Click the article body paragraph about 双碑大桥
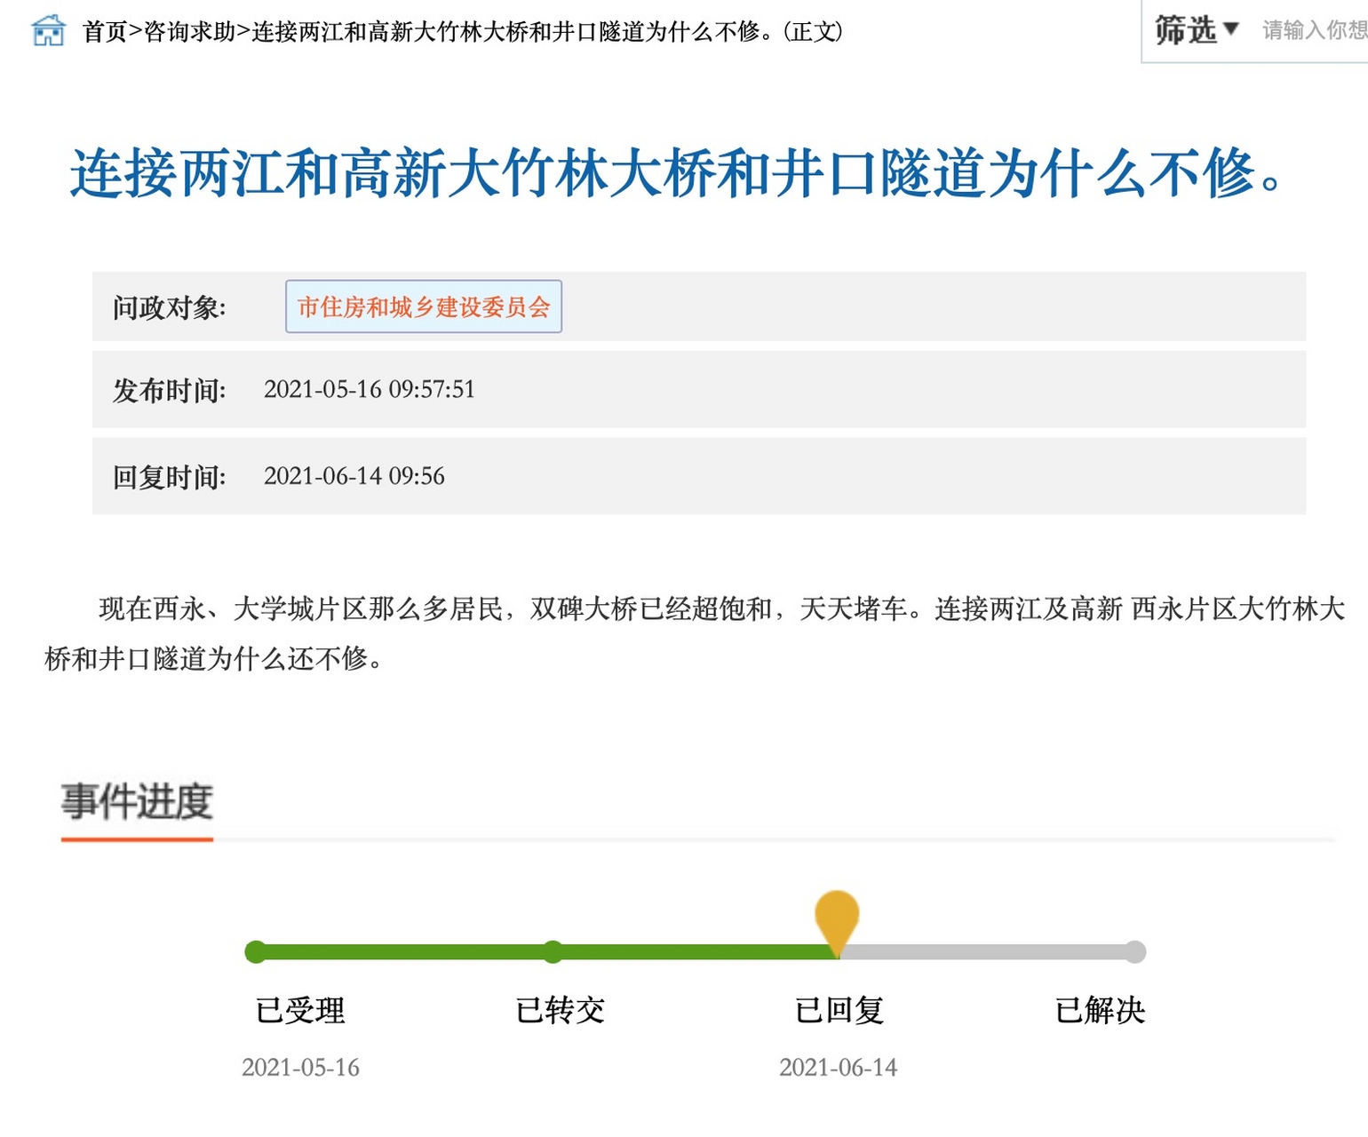This screenshot has width=1368, height=1137. tap(695, 633)
